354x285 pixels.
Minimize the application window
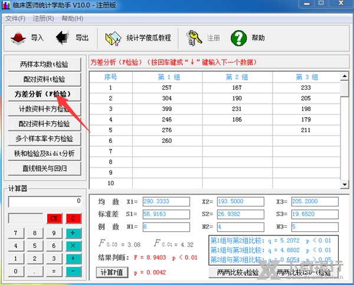tap(307, 4)
